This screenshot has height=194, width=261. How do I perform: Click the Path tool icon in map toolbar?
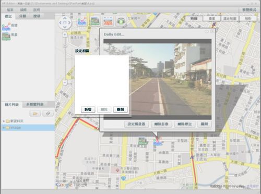(x=82, y=21)
